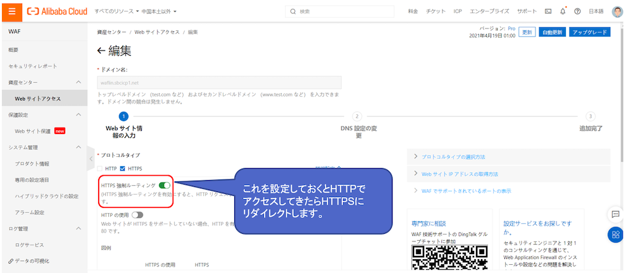Uncheck the HTTPS protocol checkbox

coord(123,169)
